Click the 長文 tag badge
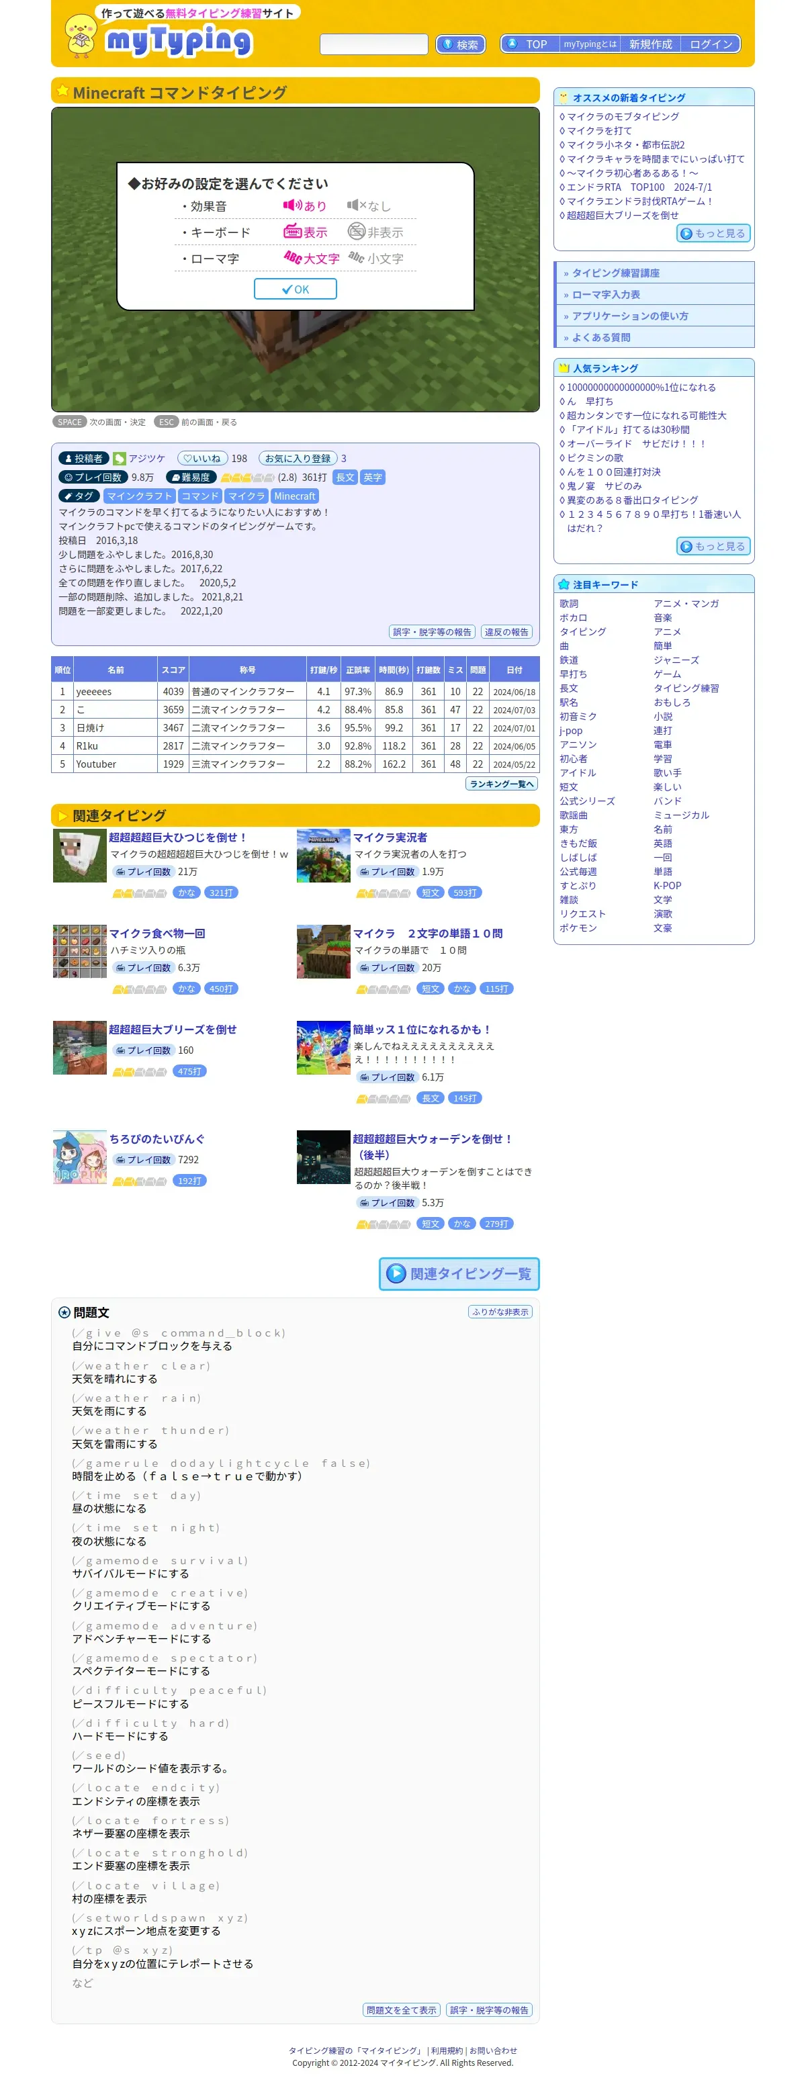This screenshot has height=2082, width=806. tap(345, 477)
